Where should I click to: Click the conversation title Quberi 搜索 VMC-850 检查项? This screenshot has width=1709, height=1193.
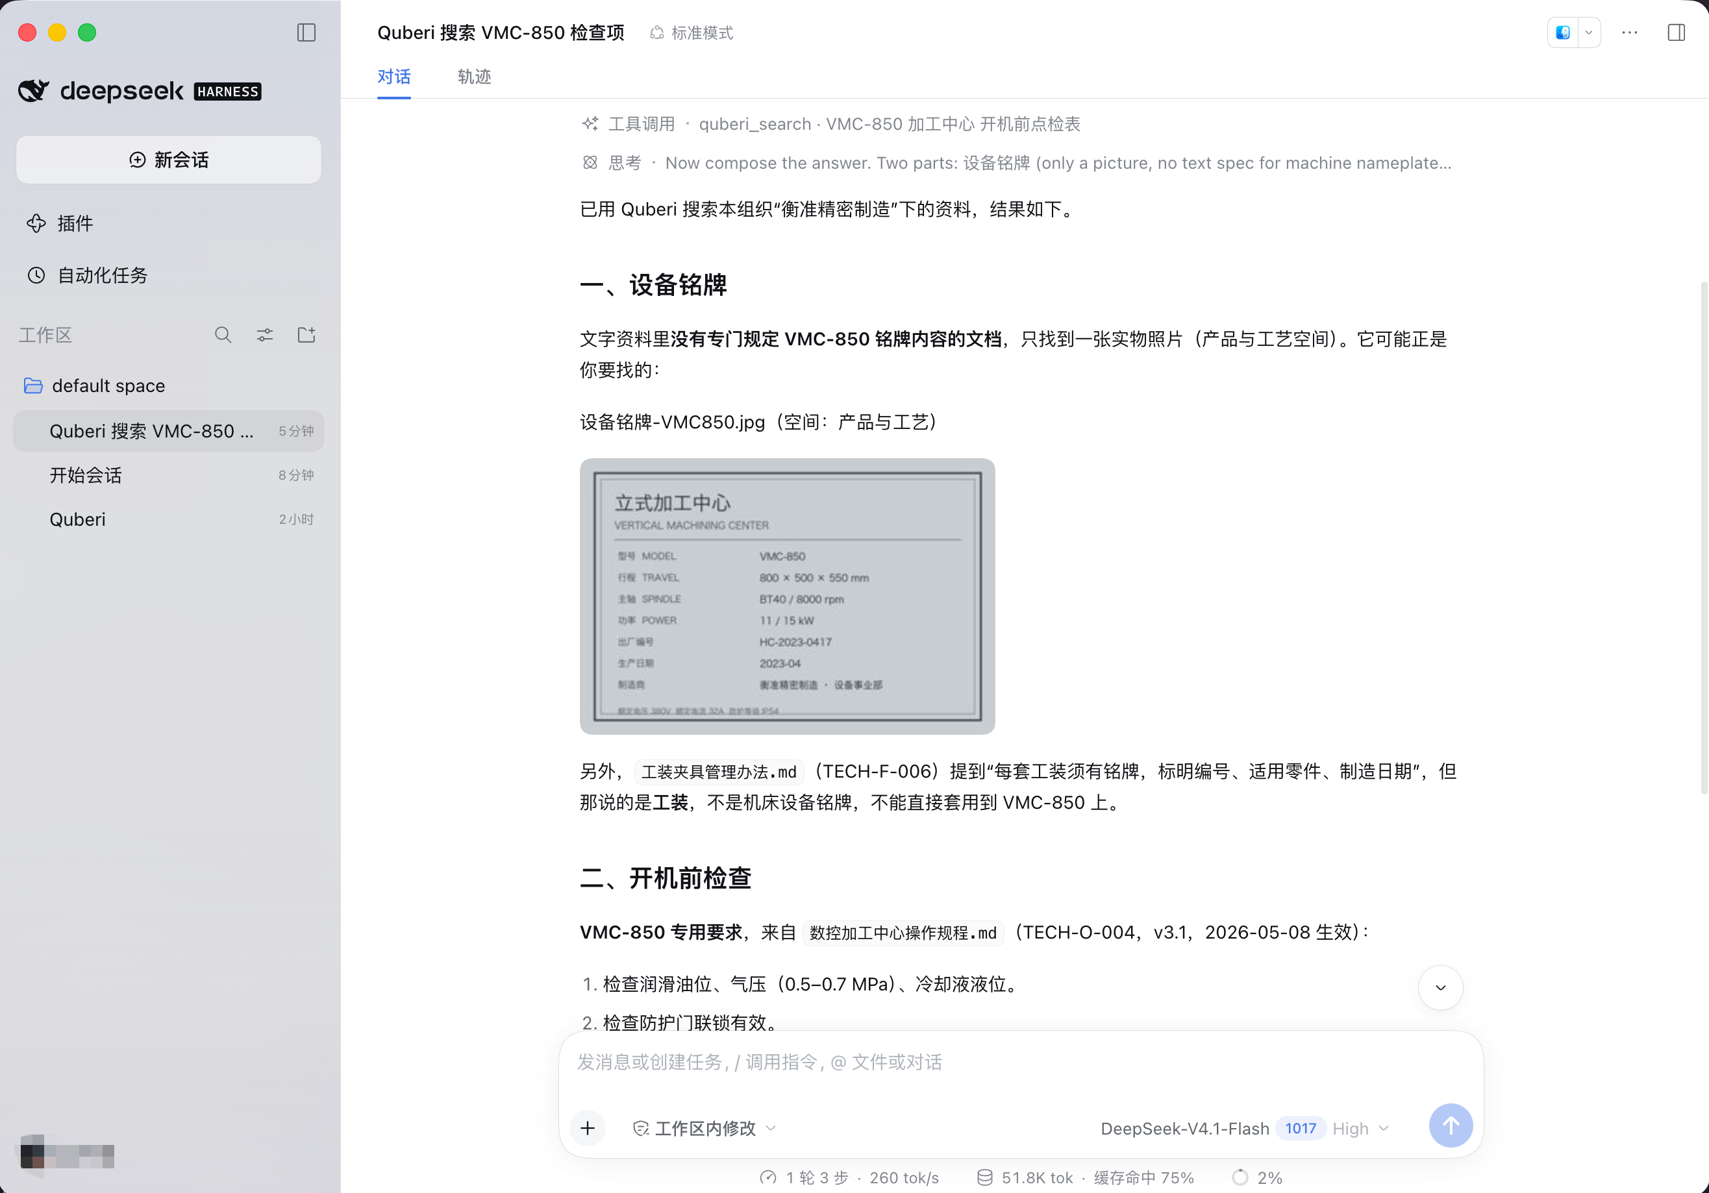pos(501,32)
